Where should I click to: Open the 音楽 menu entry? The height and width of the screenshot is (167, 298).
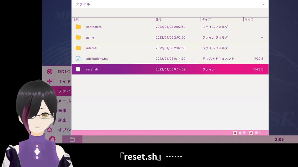[62, 120]
